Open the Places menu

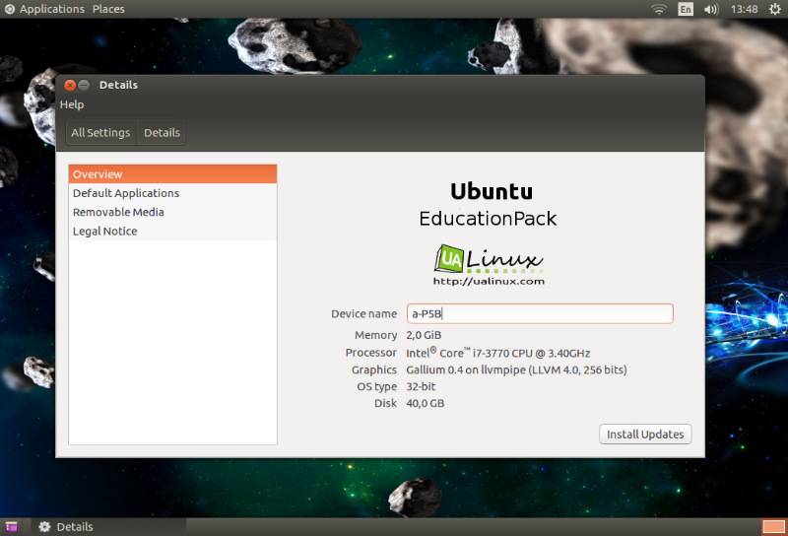pos(108,9)
